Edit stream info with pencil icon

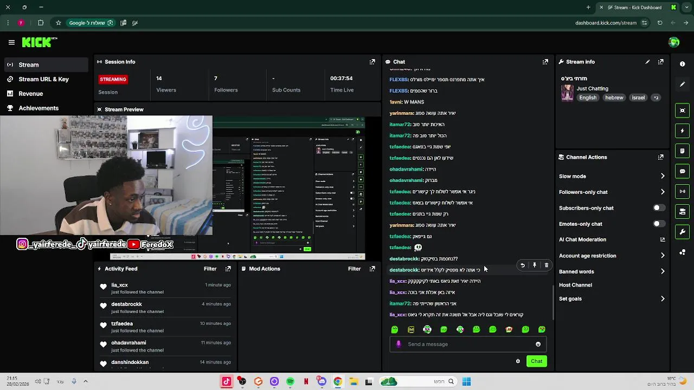coord(647,62)
